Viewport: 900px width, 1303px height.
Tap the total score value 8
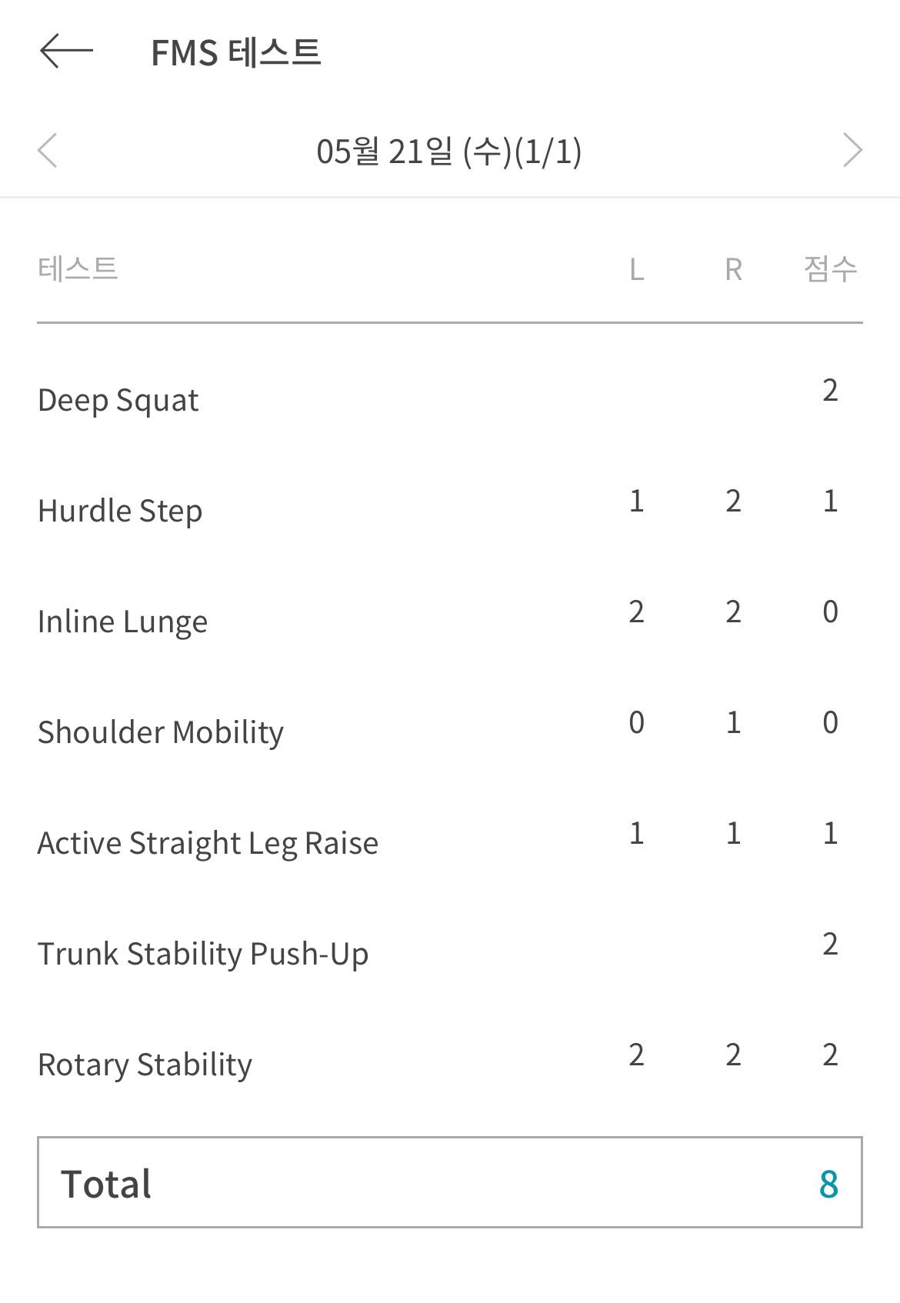pyautogui.click(x=829, y=1185)
